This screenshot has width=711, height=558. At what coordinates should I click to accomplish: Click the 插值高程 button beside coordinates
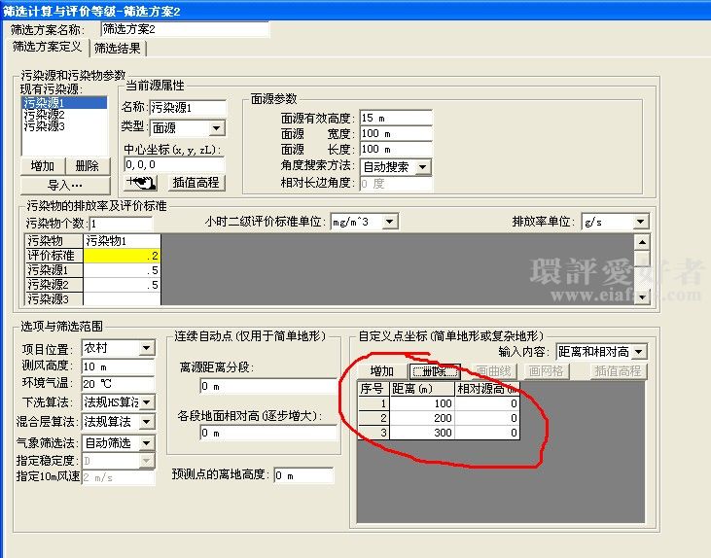click(x=196, y=182)
